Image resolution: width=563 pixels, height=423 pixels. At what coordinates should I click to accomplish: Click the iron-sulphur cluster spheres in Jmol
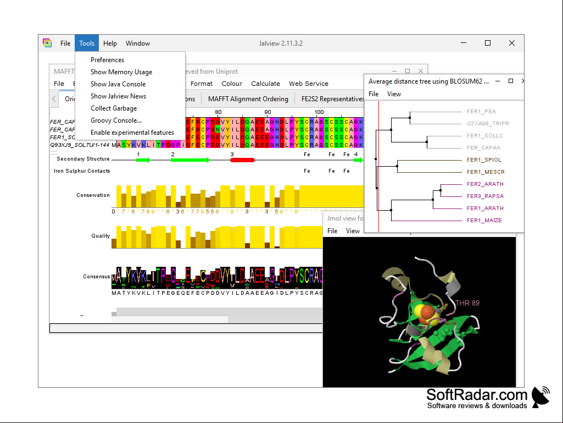[x=427, y=315]
